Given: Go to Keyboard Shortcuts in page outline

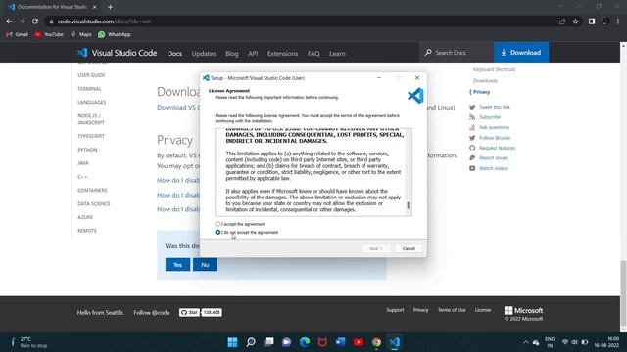Looking at the screenshot, I should pyautogui.click(x=494, y=69).
